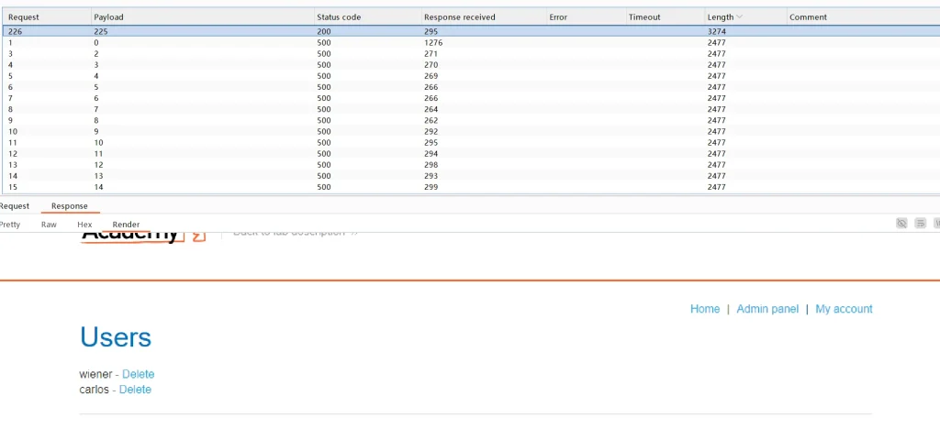Show the Pretty view tab
This screenshot has height=429, width=940.
point(10,225)
